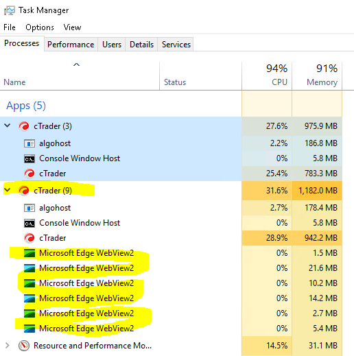The width and height of the screenshot is (354, 356).
Task: Click the Task Manager title bar icon
Action: pyautogui.click(x=10, y=10)
